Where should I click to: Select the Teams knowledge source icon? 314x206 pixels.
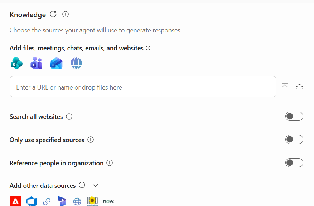[36, 63]
